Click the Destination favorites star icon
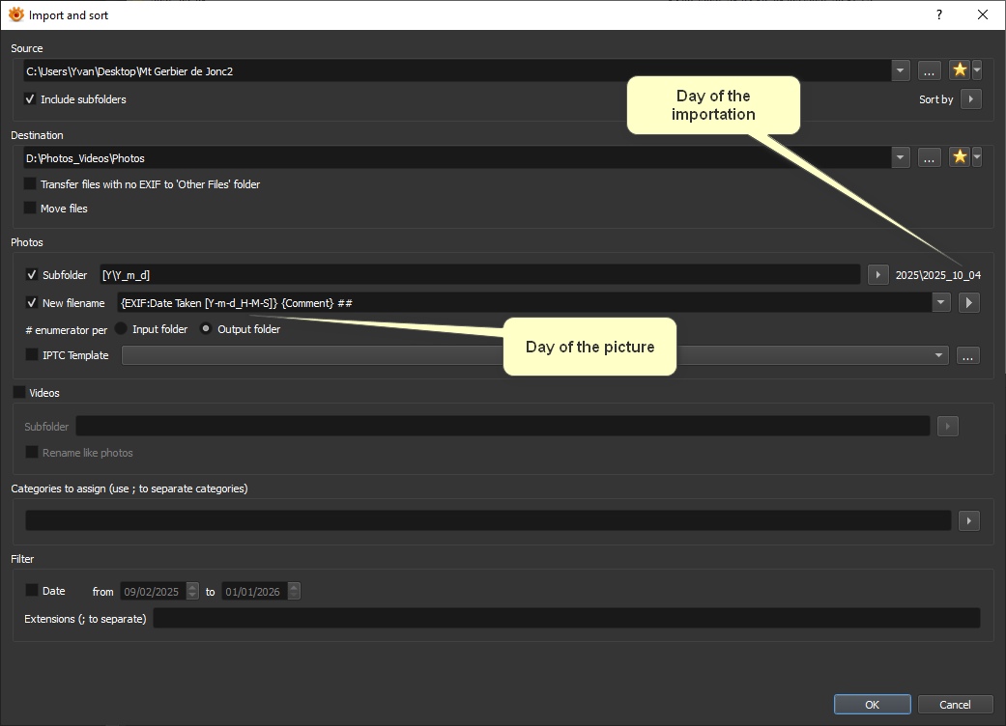This screenshot has height=726, width=1006. click(x=960, y=157)
